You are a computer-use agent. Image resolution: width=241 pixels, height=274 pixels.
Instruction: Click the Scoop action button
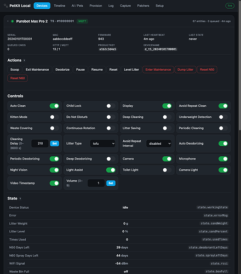15,70
